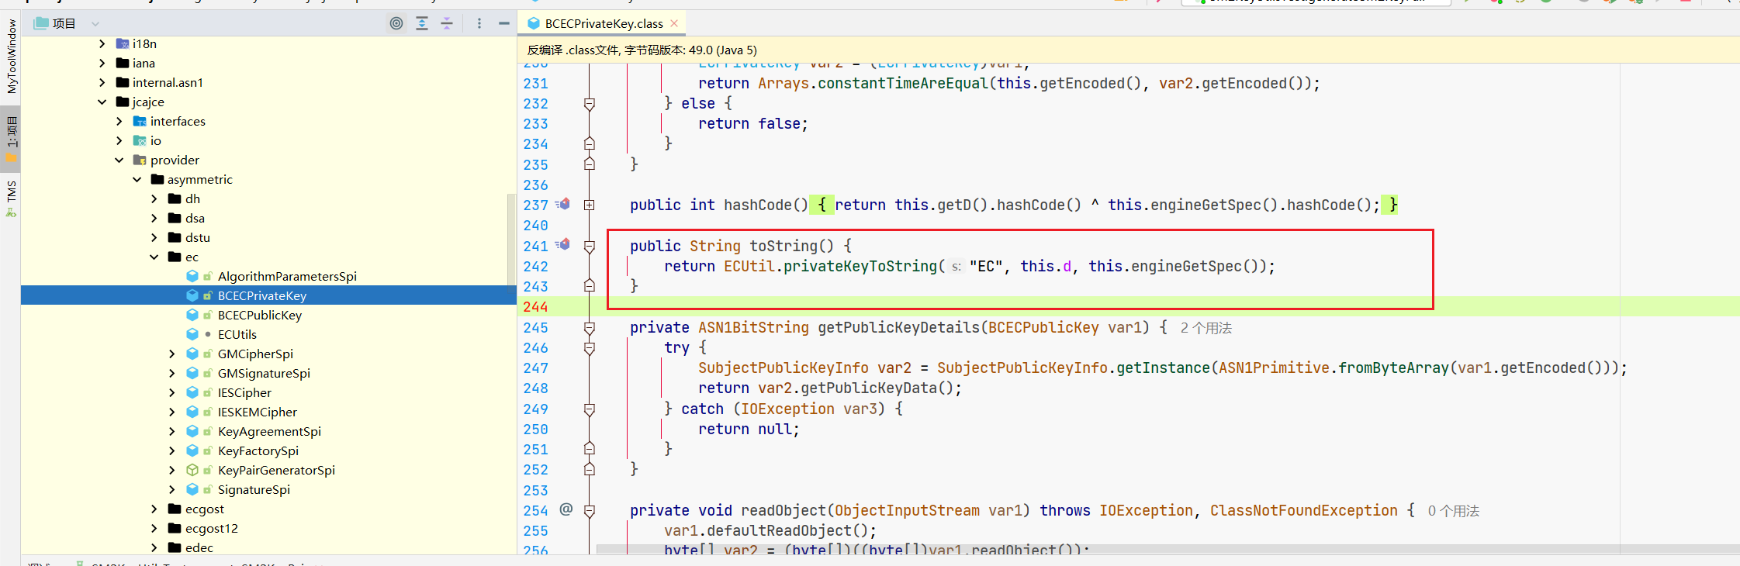Click the @ gutter annotation icon on line 254
The image size is (1740, 566).
(x=566, y=509)
